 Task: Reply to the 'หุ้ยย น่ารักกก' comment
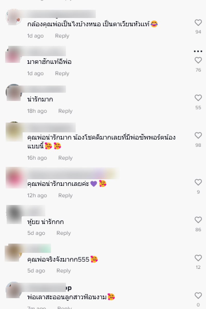64,233
